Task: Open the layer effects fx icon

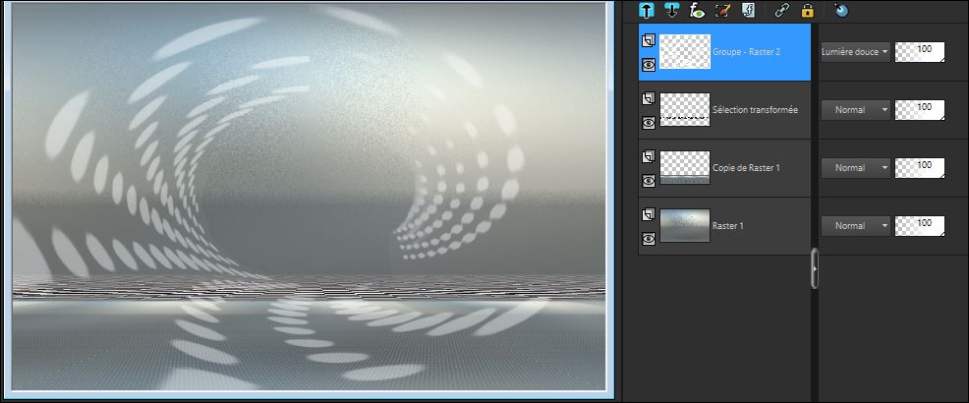Action: (697, 11)
